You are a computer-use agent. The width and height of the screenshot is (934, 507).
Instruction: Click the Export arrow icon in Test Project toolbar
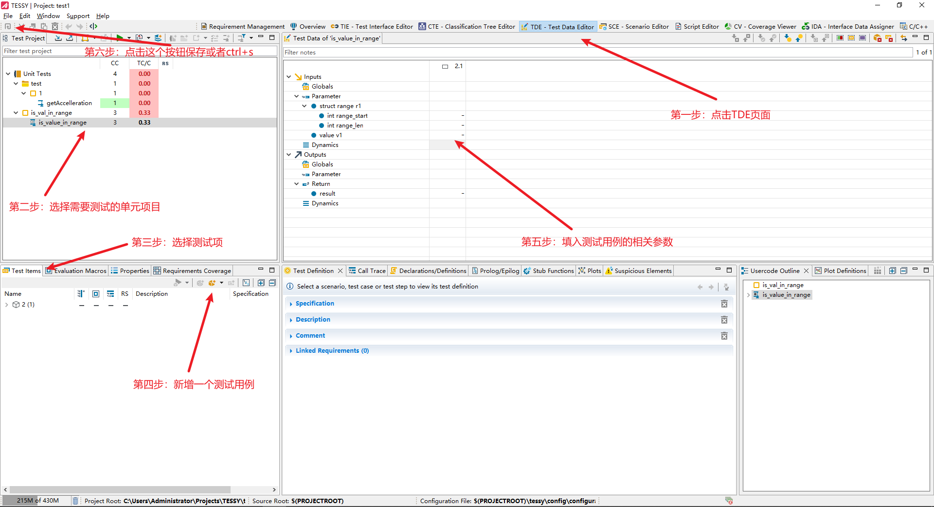tap(70, 38)
